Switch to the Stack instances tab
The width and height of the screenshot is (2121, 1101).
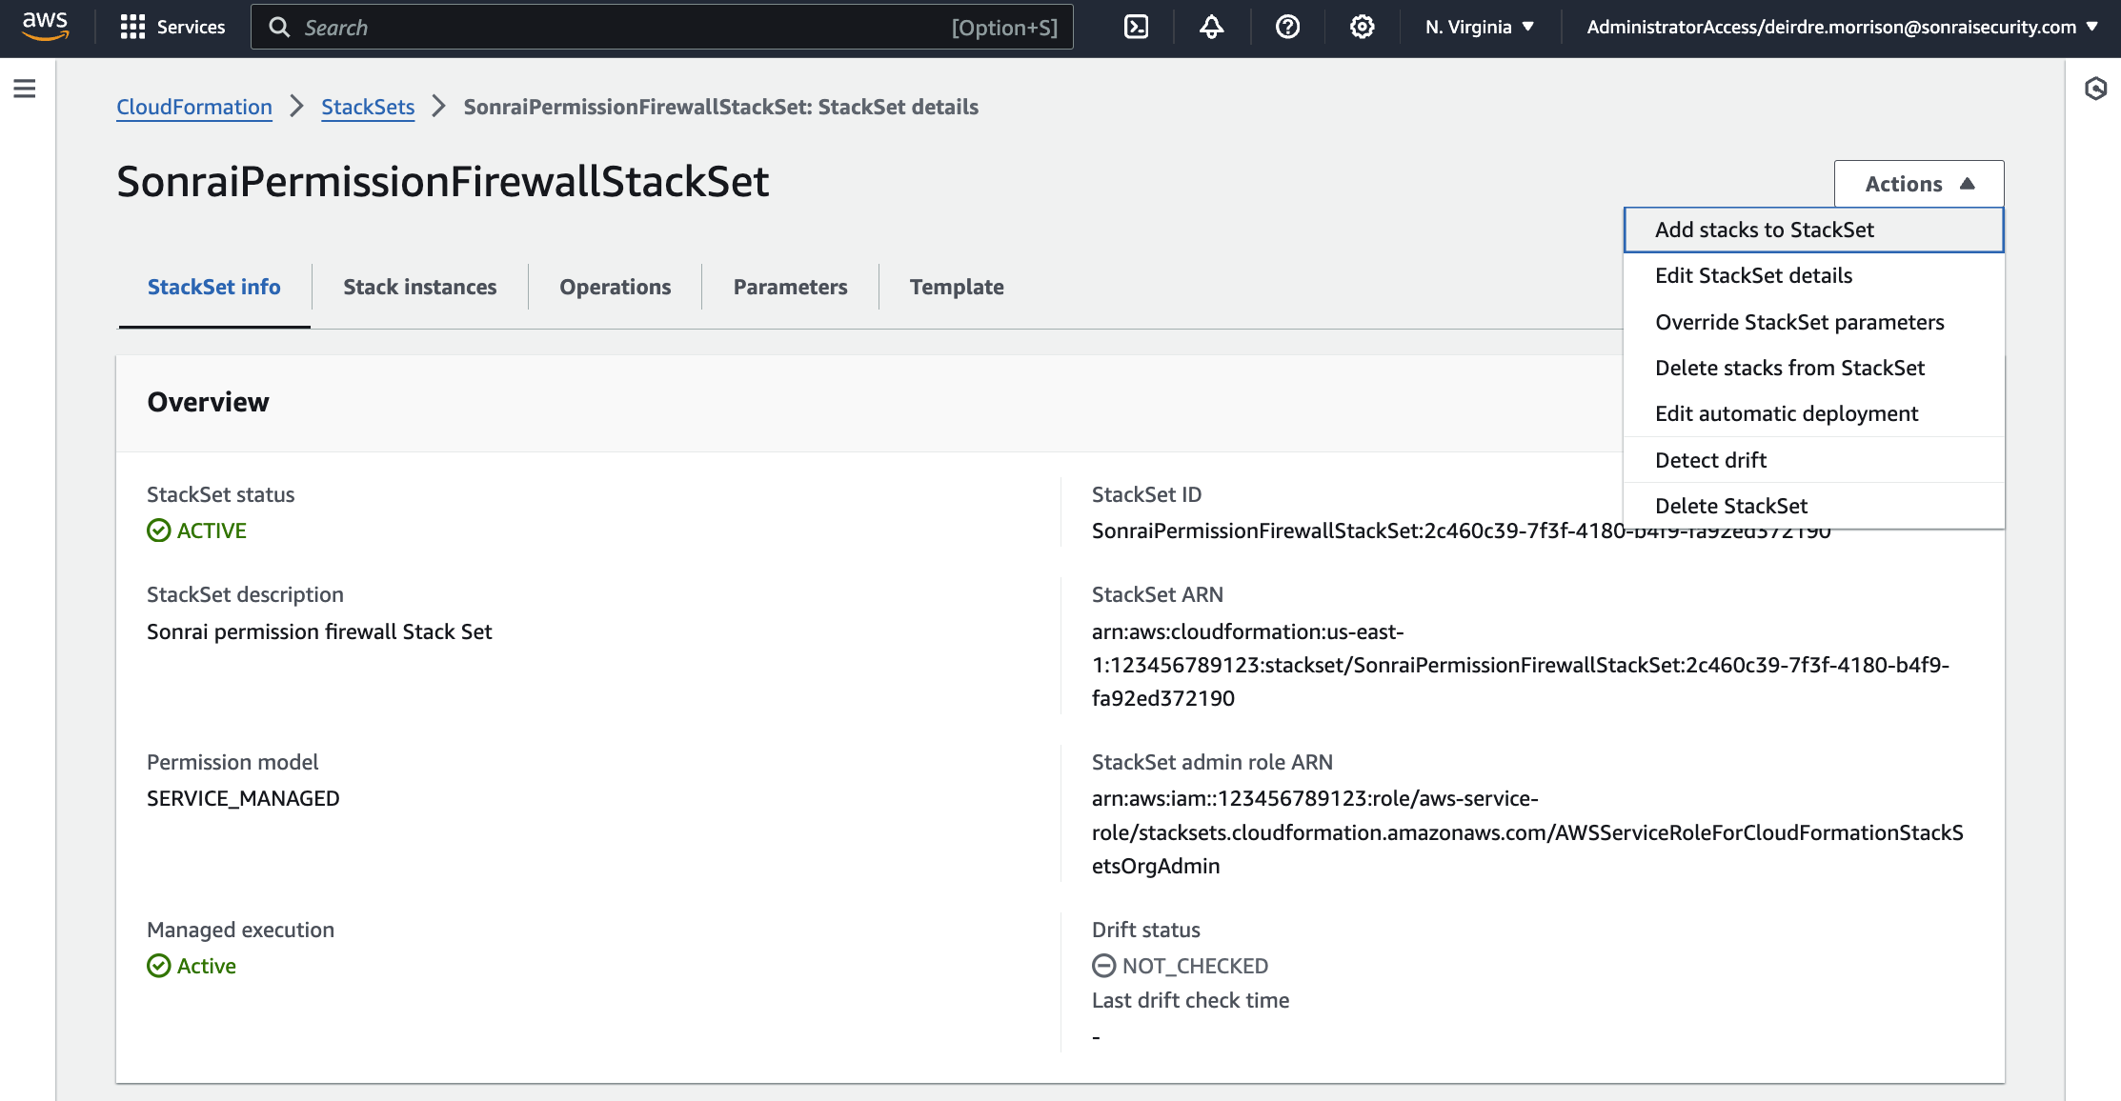click(419, 287)
